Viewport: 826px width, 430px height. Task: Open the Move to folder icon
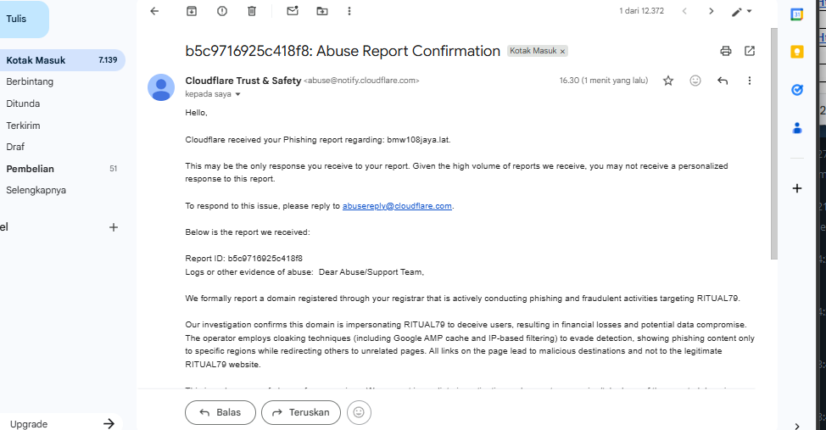point(321,11)
